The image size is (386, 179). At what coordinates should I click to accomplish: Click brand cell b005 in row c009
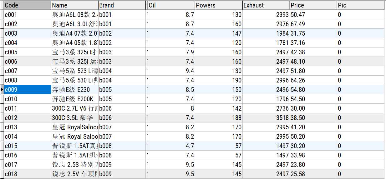(x=122, y=90)
